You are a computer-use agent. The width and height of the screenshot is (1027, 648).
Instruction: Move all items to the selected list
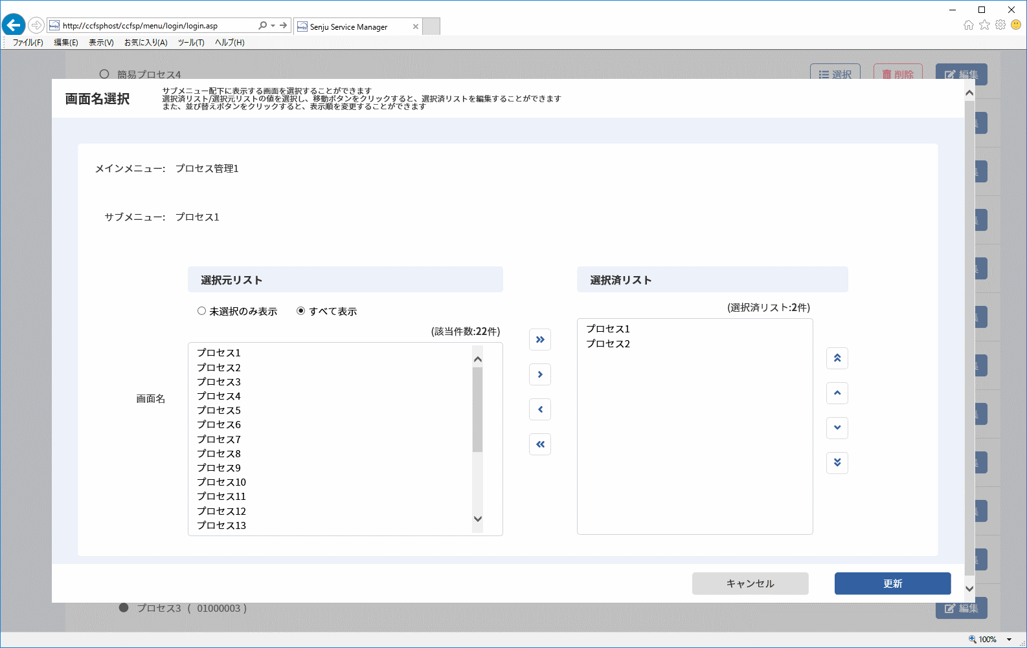click(540, 340)
